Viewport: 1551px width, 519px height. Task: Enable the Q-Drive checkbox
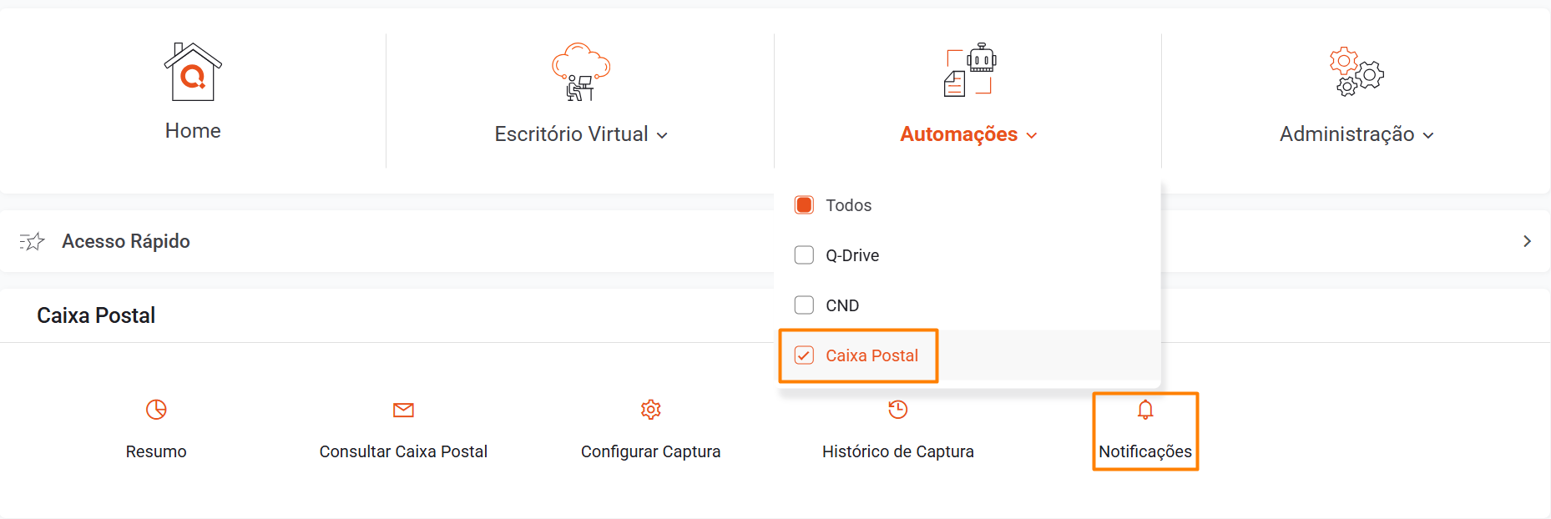pos(804,255)
